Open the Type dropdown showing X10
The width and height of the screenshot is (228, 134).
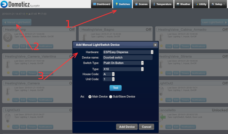pyautogui.click(x=123, y=69)
